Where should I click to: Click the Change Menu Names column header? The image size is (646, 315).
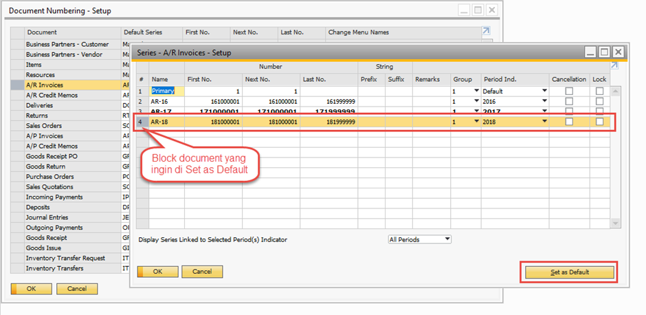(403, 32)
